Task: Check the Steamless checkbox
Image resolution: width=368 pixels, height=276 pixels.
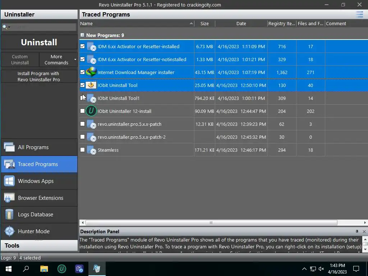Action: point(82,149)
